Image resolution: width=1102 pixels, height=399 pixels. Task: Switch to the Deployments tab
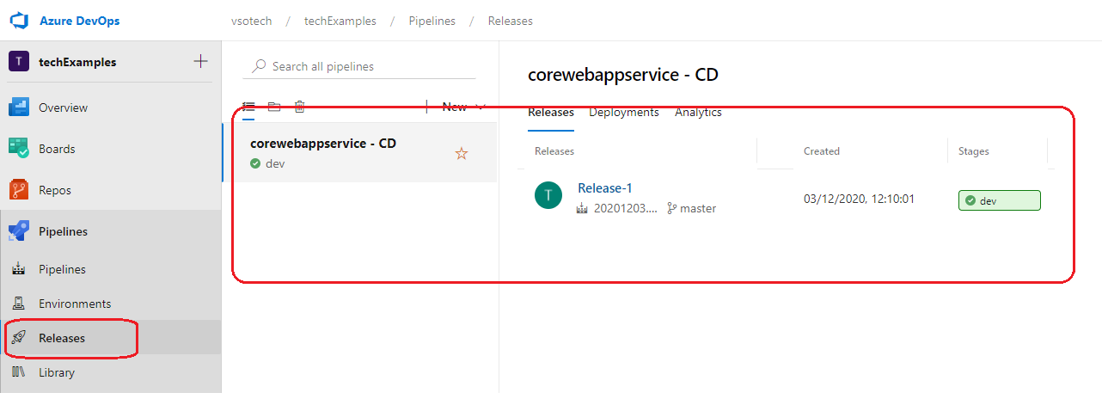coord(624,112)
